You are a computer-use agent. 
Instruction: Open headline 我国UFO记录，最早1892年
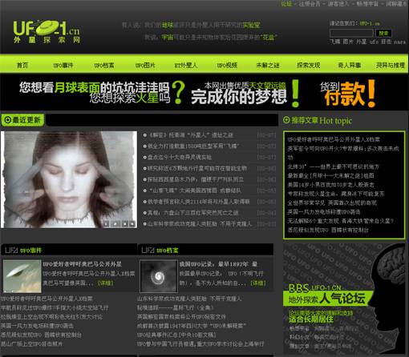coord(218,264)
